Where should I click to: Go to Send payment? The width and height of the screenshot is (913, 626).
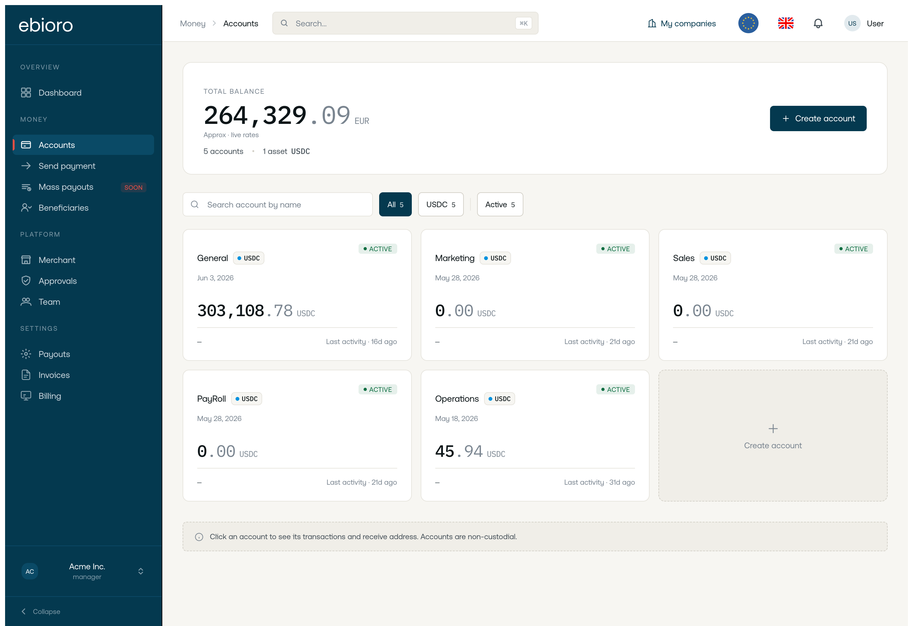83,166
